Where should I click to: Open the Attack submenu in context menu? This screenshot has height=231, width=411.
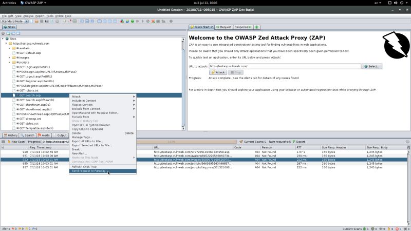[x=103, y=97]
